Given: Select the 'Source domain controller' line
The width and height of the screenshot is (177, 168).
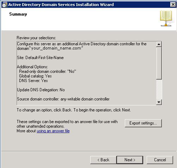Looking at the screenshot, I should 63,99.
